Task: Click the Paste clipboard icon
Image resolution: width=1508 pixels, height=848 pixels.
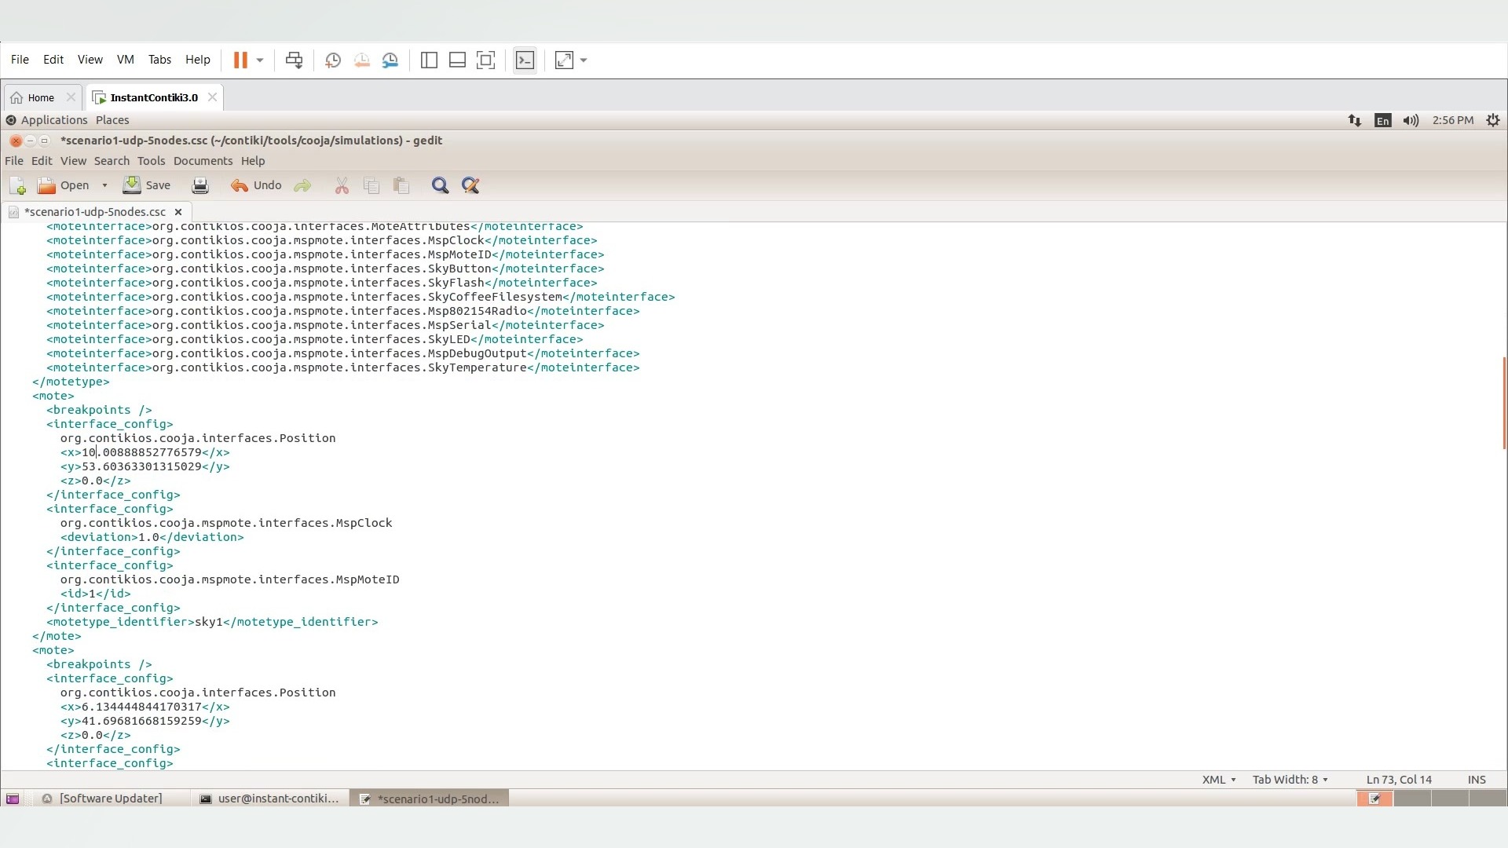Action: [401, 186]
